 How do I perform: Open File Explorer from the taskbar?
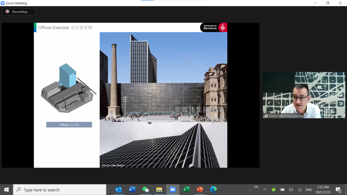pos(159,190)
